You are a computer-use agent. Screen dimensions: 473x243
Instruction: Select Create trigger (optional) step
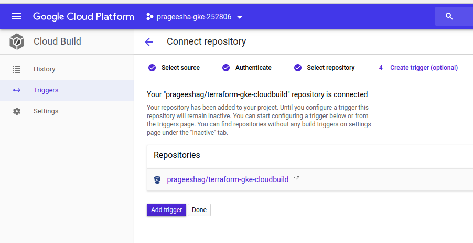coord(418,68)
